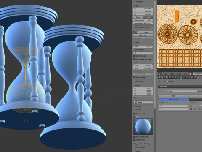Toggle Subsurf render visibility camera icon
202x152 pixels.
point(200,91)
